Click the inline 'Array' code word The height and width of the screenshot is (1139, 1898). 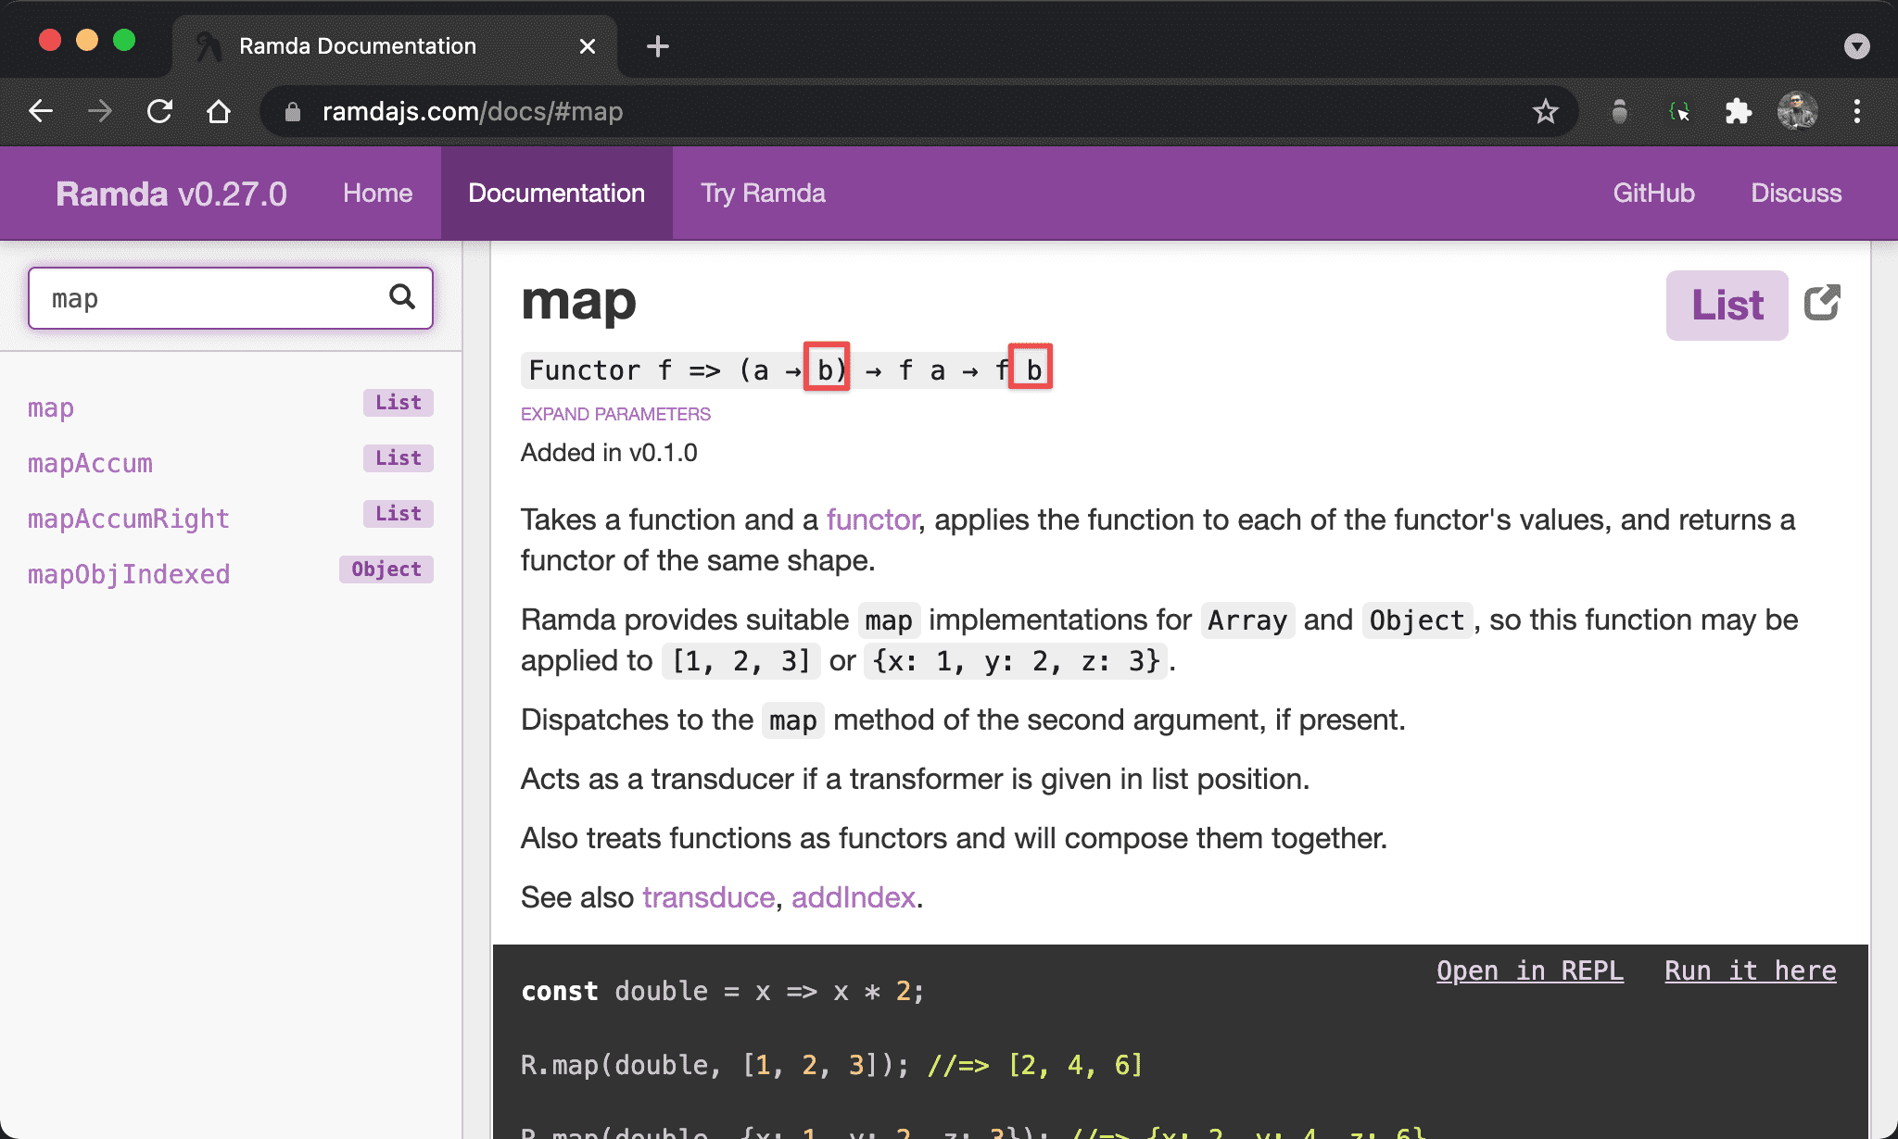click(1247, 620)
